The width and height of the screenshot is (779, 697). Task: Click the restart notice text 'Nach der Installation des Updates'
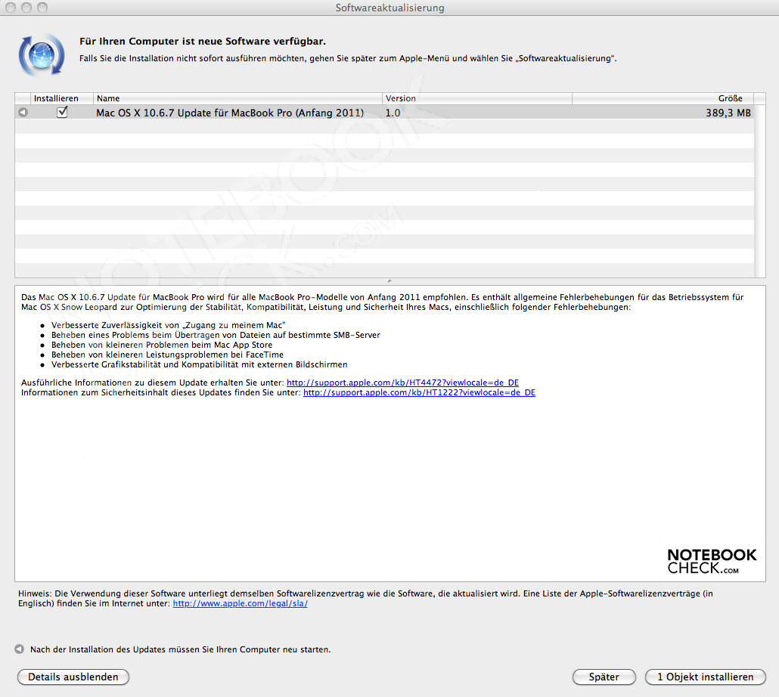pyautogui.click(x=180, y=649)
